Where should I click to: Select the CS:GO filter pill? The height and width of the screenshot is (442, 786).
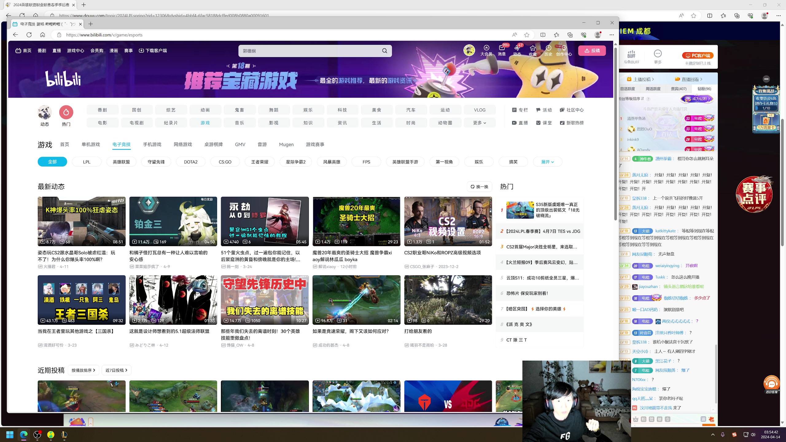coord(225,162)
